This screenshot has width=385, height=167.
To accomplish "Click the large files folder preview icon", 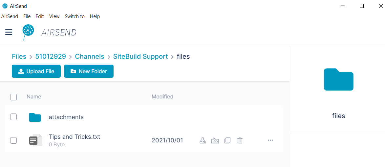I will click(339, 79).
